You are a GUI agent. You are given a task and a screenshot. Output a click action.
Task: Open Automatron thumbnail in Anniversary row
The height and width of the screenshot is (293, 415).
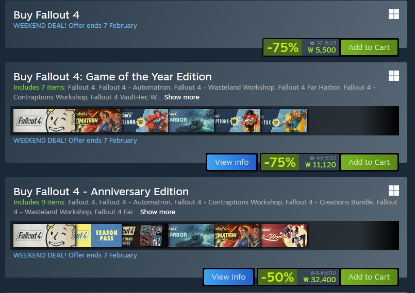(237, 236)
